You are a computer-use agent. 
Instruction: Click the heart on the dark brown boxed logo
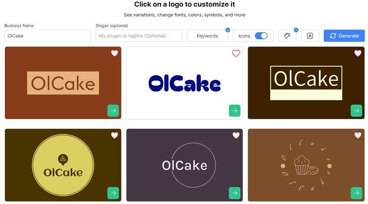coord(358,53)
